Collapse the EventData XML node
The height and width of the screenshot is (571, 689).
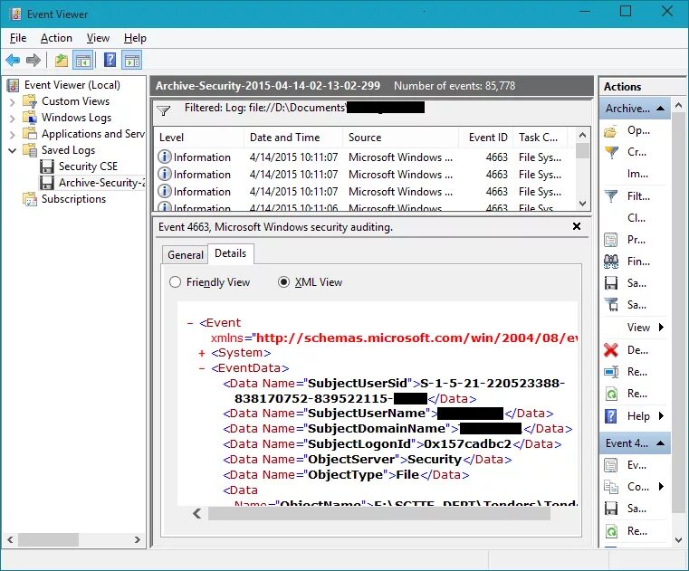point(202,368)
